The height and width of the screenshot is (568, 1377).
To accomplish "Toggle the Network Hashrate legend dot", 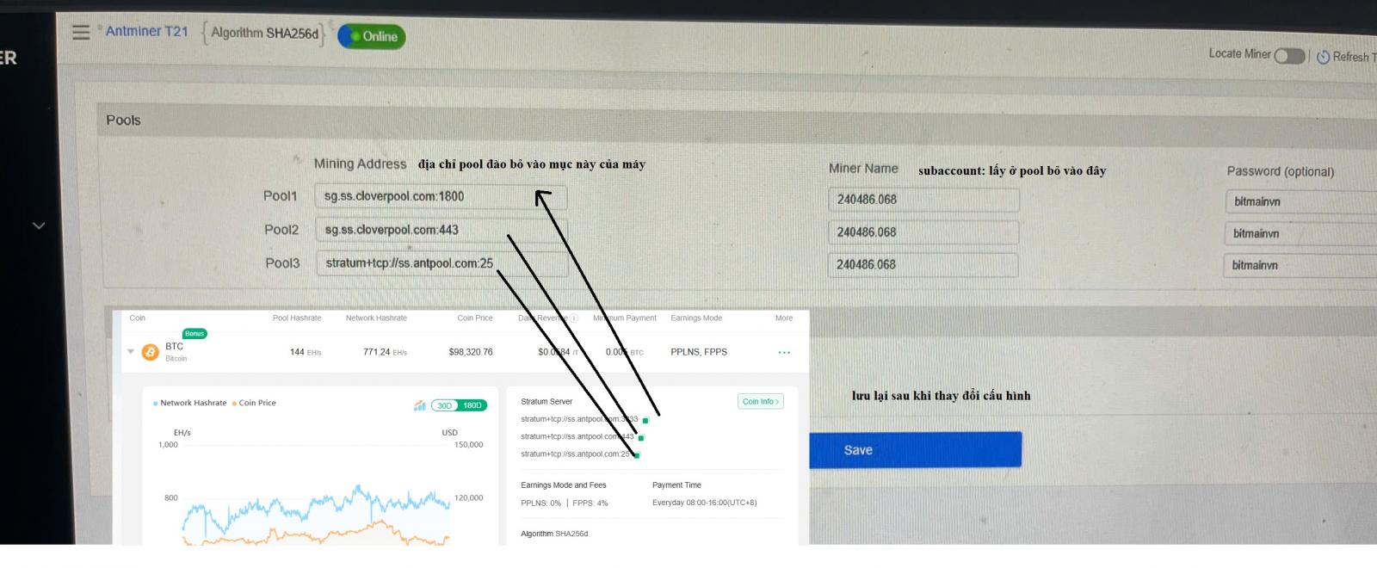I will pos(155,404).
